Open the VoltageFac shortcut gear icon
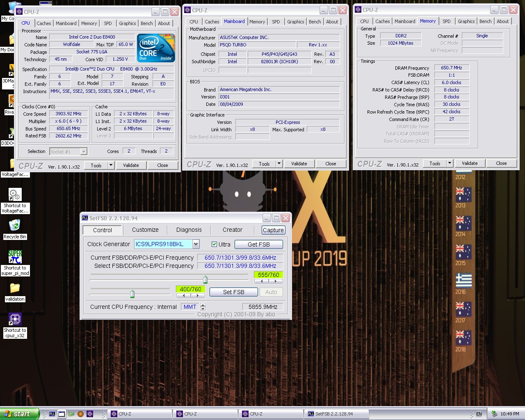525x420 pixels. pos(15,195)
